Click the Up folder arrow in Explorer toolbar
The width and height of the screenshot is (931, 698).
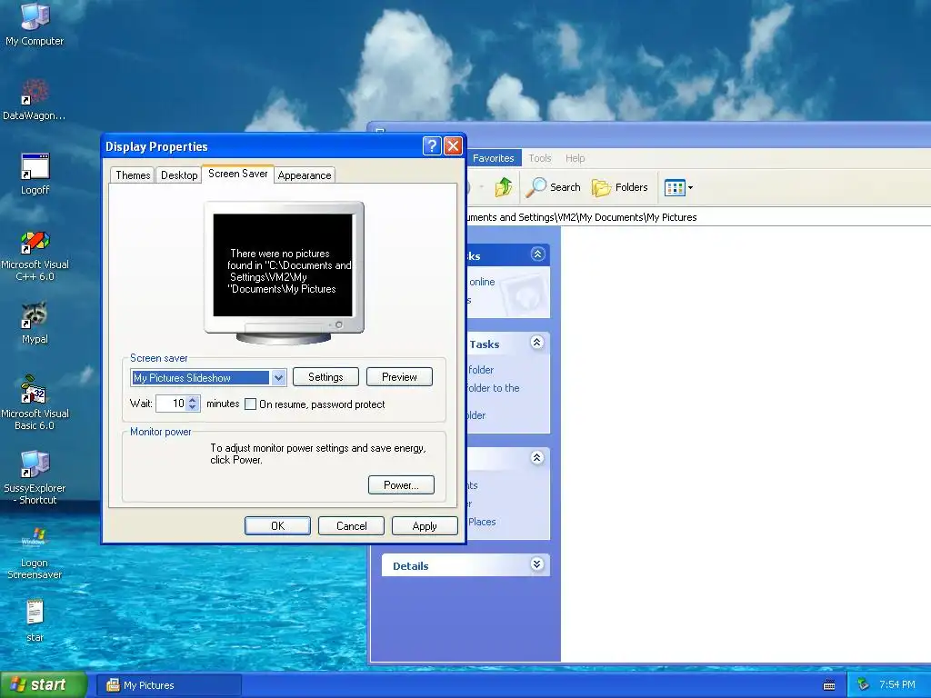click(x=504, y=187)
